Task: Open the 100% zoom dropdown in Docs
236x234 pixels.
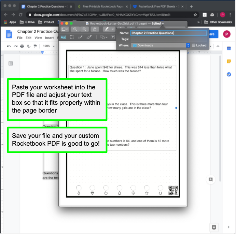Action: coord(48,46)
